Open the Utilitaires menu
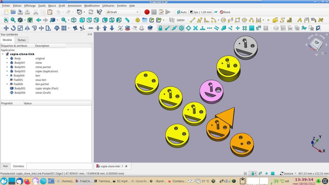Image resolution: width=329 pixels, height=185 pixels. (108, 6)
